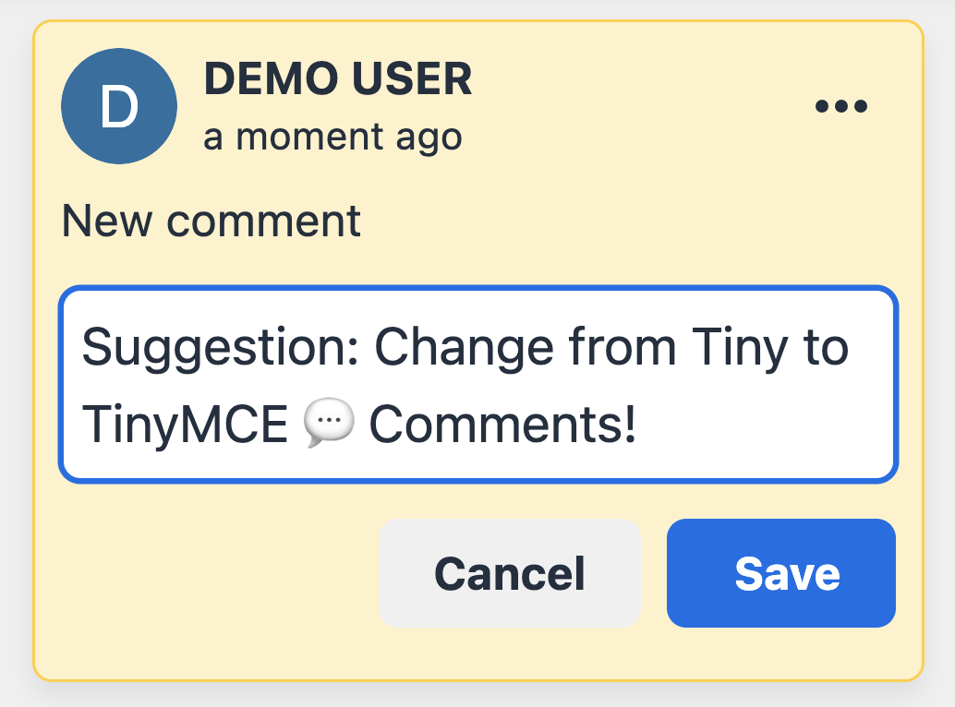
Task: Place cursor on the word 'TinyMCE'
Action: tap(183, 426)
